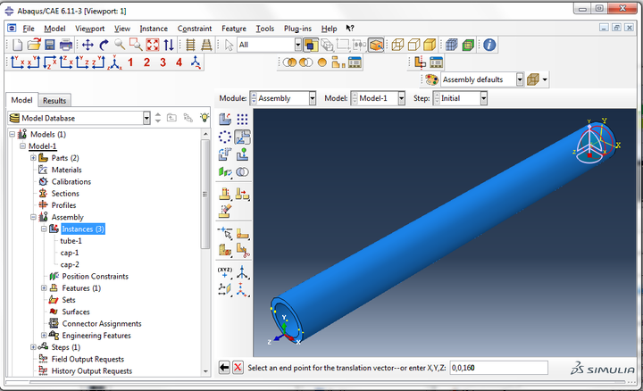Click the Print icon
The image size is (643, 391).
(66, 45)
